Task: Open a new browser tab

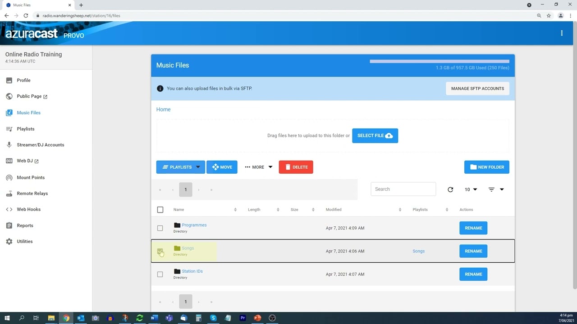Action: pyautogui.click(x=81, y=5)
